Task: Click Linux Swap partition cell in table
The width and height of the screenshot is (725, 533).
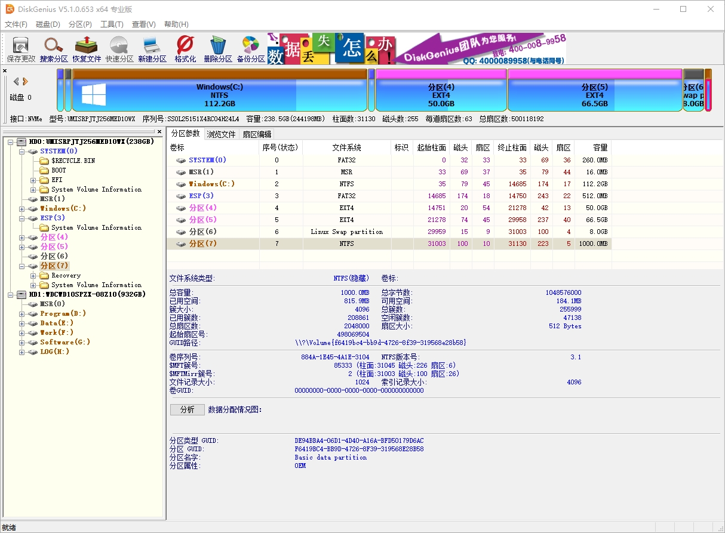Action: click(x=347, y=232)
